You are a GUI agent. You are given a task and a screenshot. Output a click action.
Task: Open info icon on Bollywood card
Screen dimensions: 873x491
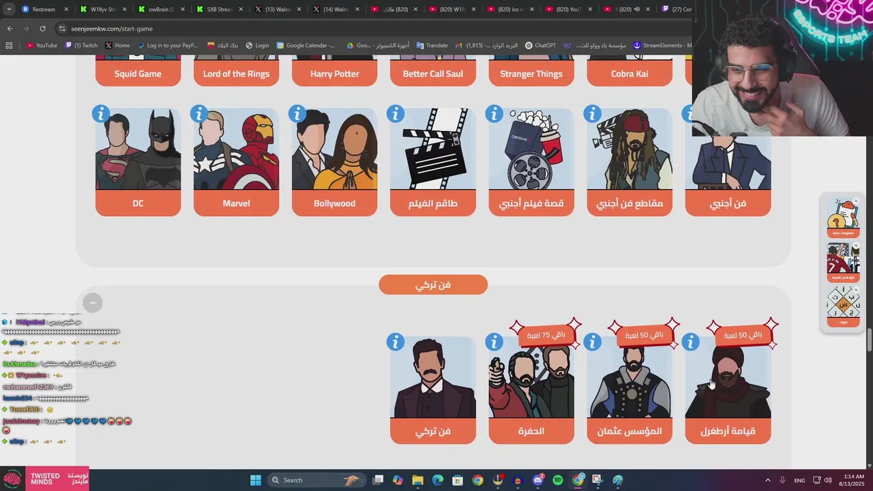(x=297, y=114)
